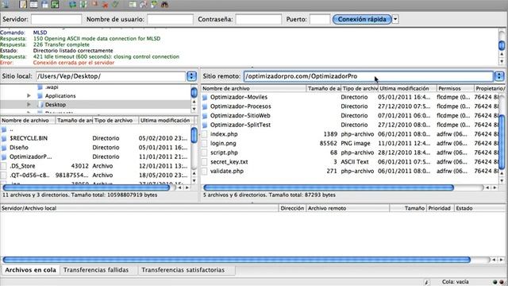This screenshot has width=508, height=286.
Task: Click the .DS_Store file icon
Action: coord(4,166)
